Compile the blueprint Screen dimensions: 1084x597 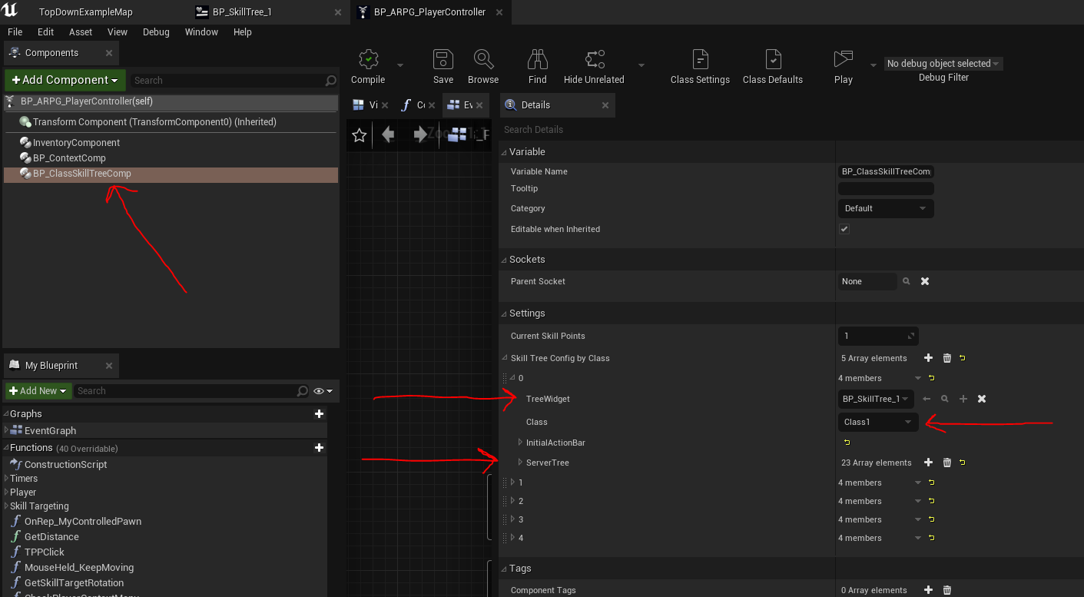point(368,67)
